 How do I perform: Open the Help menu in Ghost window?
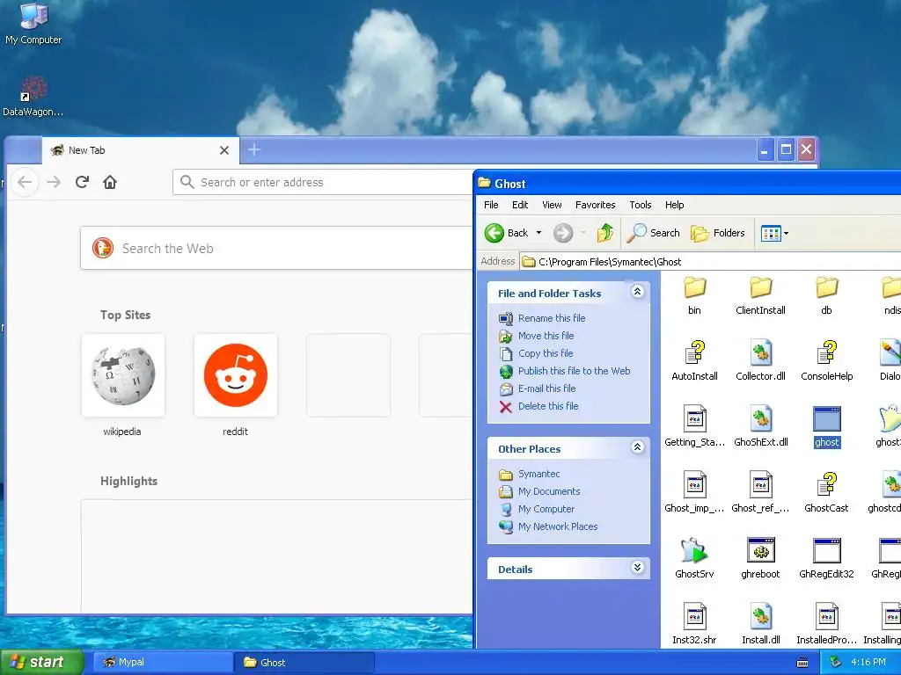[x=675, y=205]
